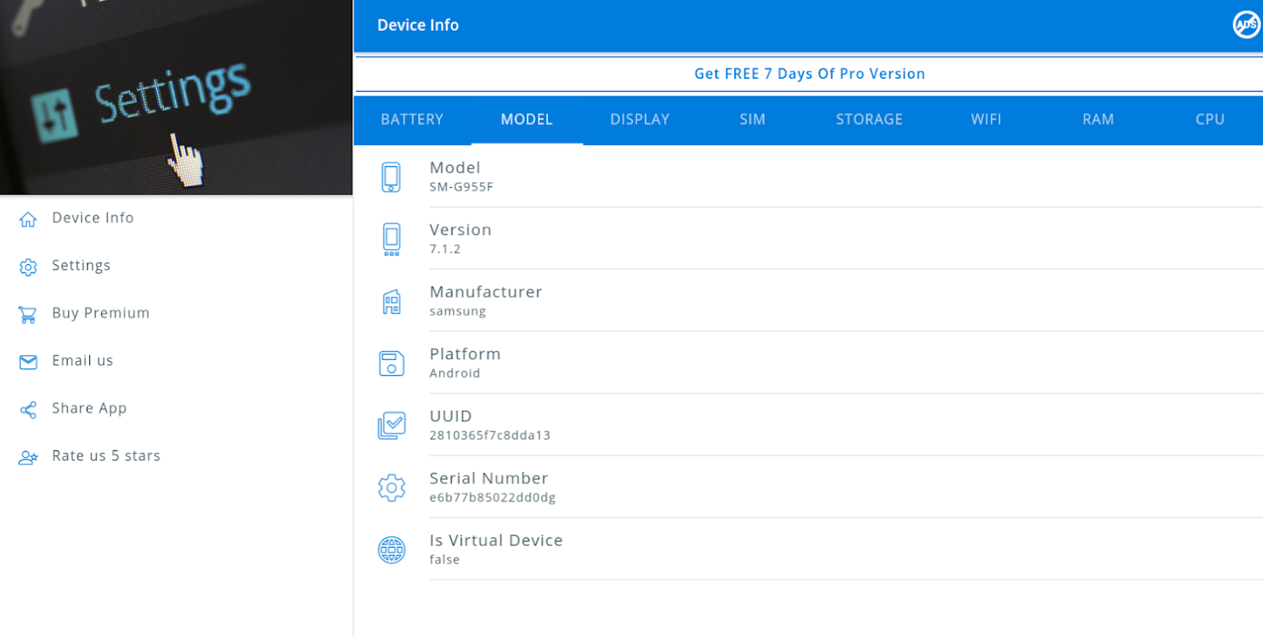Click the Settings banner image

(176, 97)
